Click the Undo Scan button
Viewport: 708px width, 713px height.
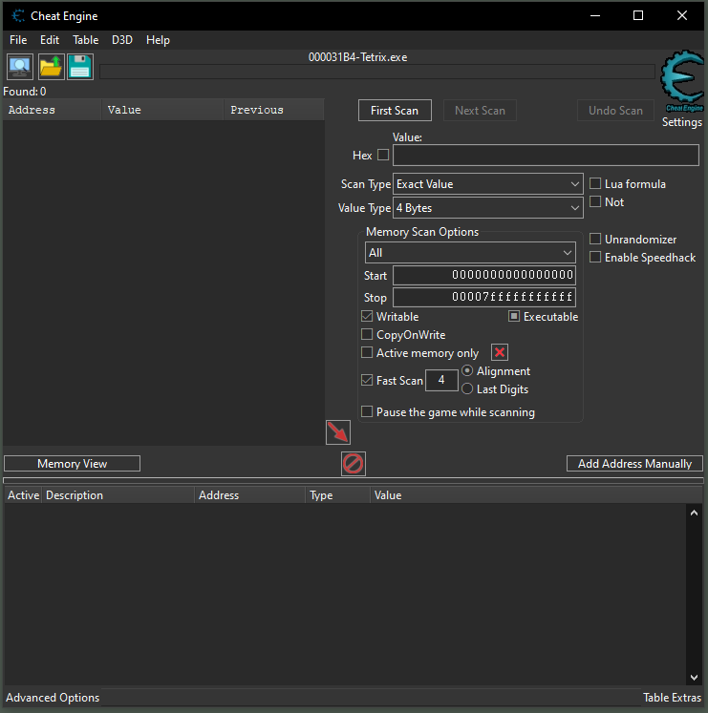tap(615, 111)
